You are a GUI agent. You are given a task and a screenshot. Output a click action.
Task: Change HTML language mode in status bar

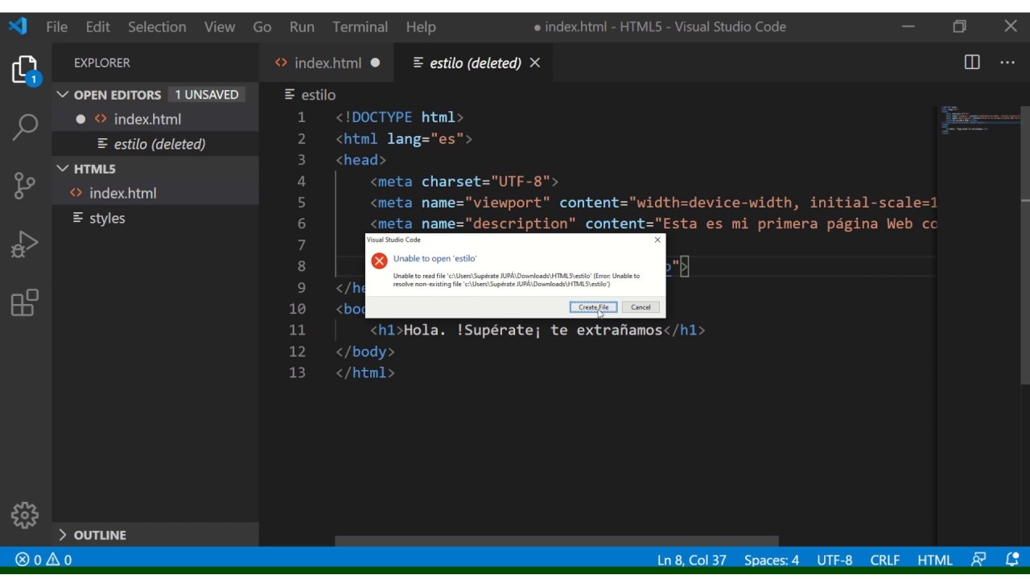935,560
